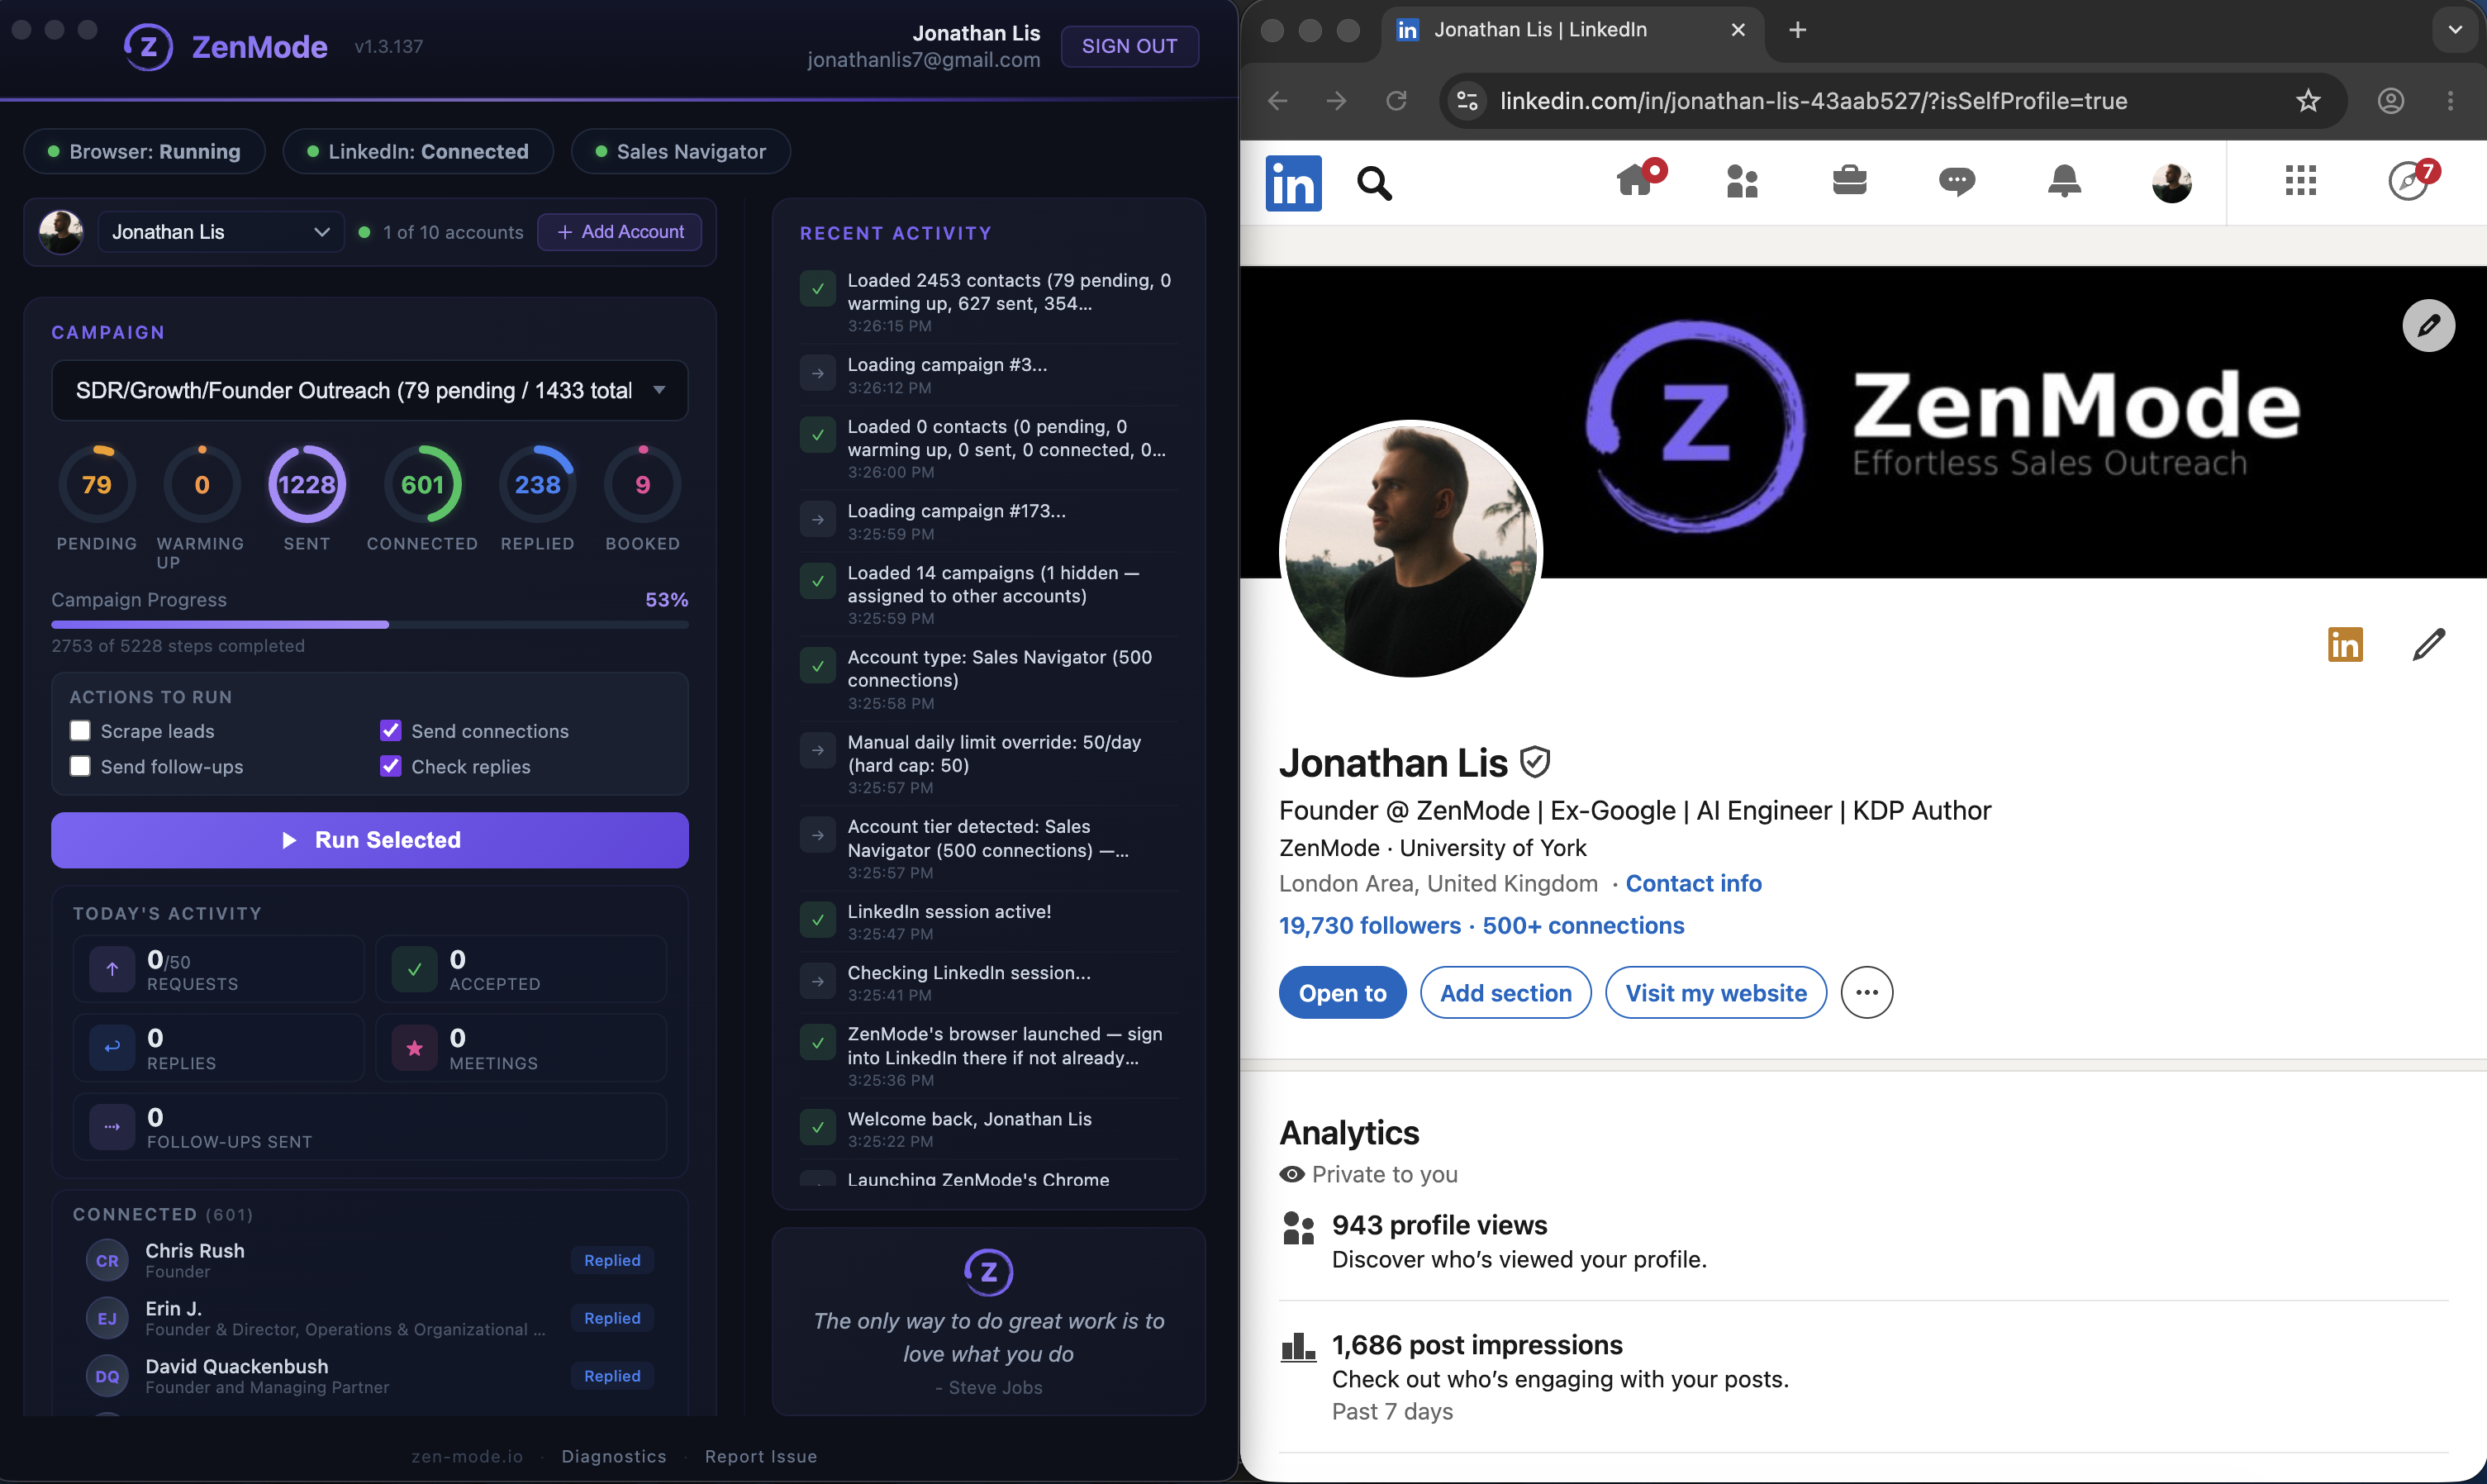Screen dimensions: 2487x1484
Task: Open LinkedIn Notifications bell icon
Action: tap(2064, 181)
